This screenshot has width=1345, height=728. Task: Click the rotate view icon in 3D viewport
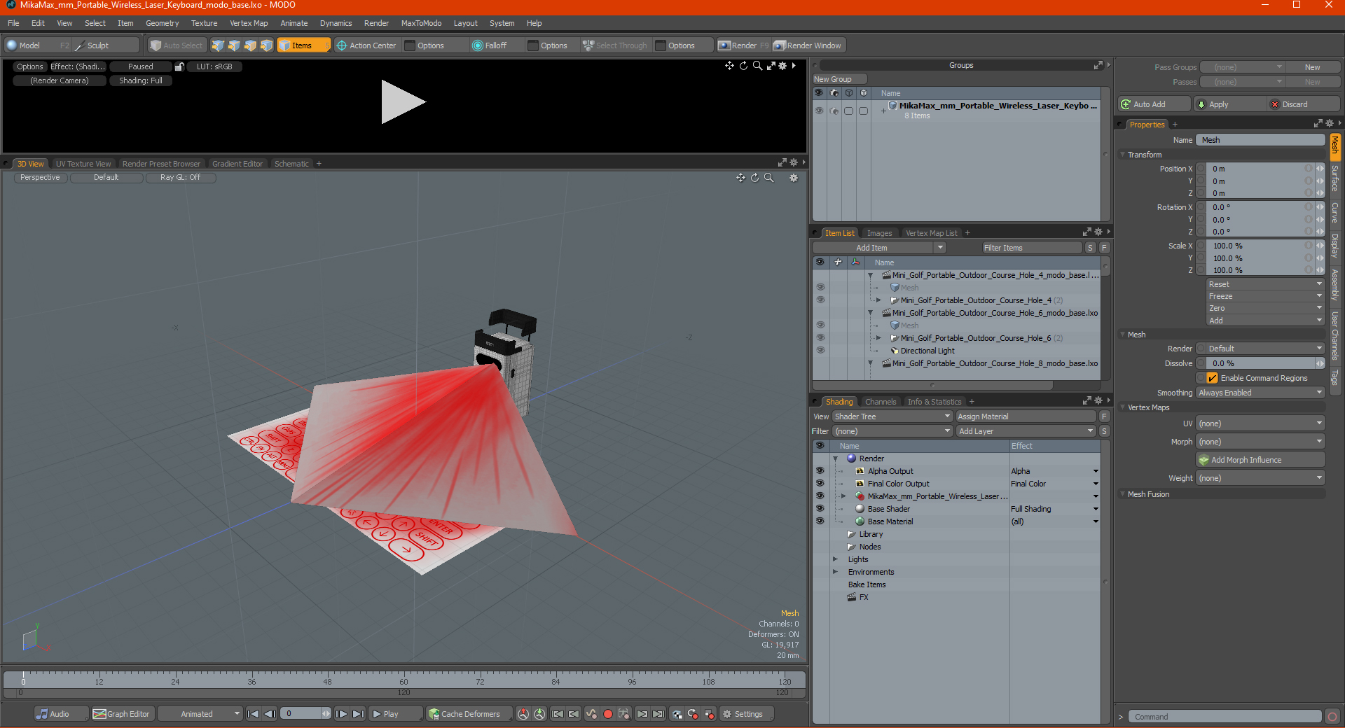(x=754, y=178)
